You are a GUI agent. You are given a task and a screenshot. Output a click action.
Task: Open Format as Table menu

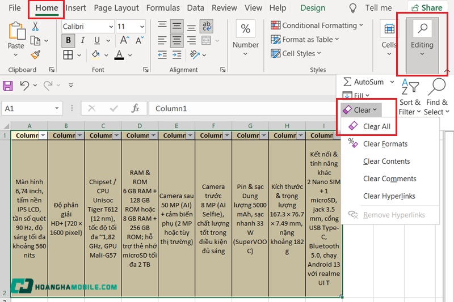(x=305, y=39)
